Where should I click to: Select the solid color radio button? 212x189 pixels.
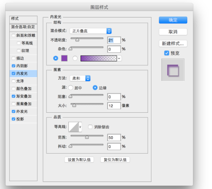coord(56,58)
